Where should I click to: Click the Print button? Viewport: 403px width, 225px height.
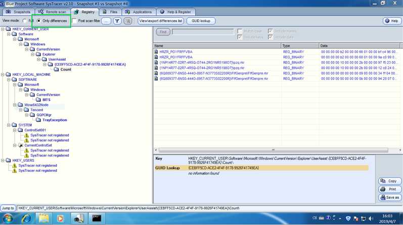pyautogui.click(x=390, y=189)
